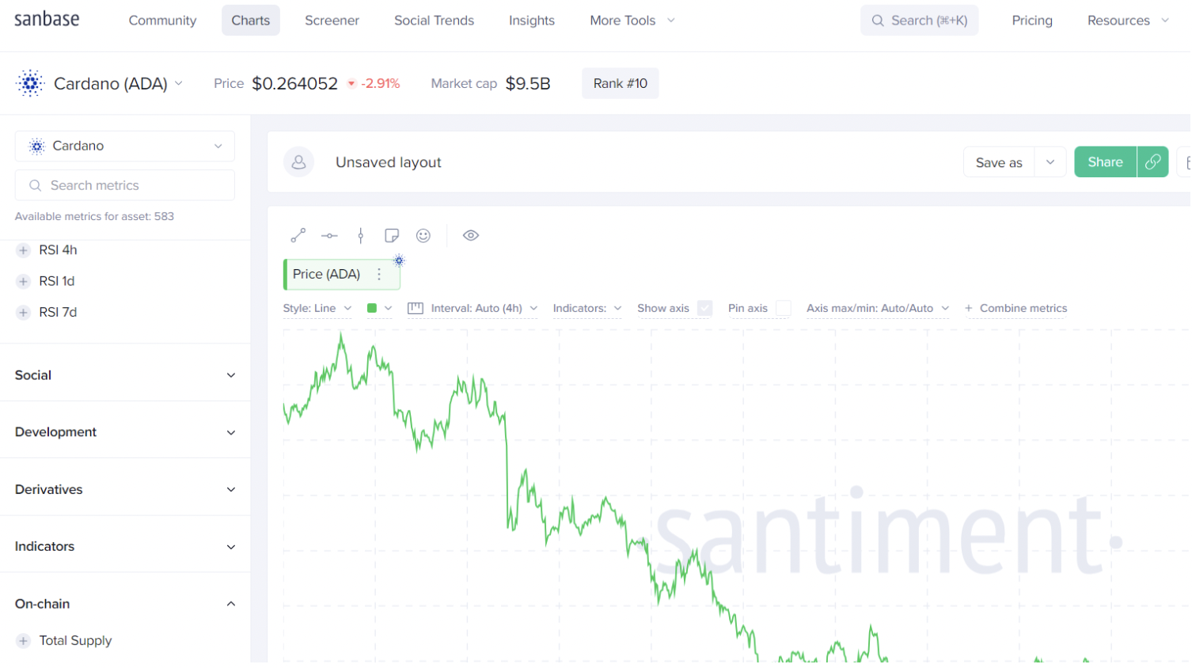Open the emoji picker tool
Viewport: 1192px width, 668px height.
pos(423,236)
